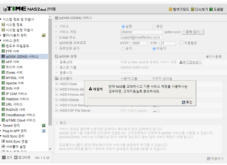Viewport: 227px width, 165px height.
Task: Click icon beside RADIUS 서버
Action: point(3,110)
